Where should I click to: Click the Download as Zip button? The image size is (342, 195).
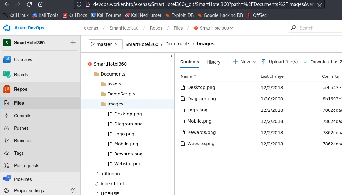pyautogui.click(x=322, y=62)
